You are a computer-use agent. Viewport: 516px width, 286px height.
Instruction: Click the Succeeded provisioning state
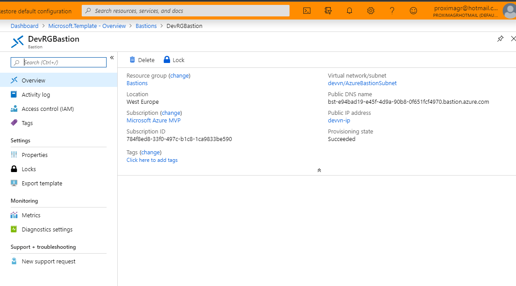click(341, 139)
